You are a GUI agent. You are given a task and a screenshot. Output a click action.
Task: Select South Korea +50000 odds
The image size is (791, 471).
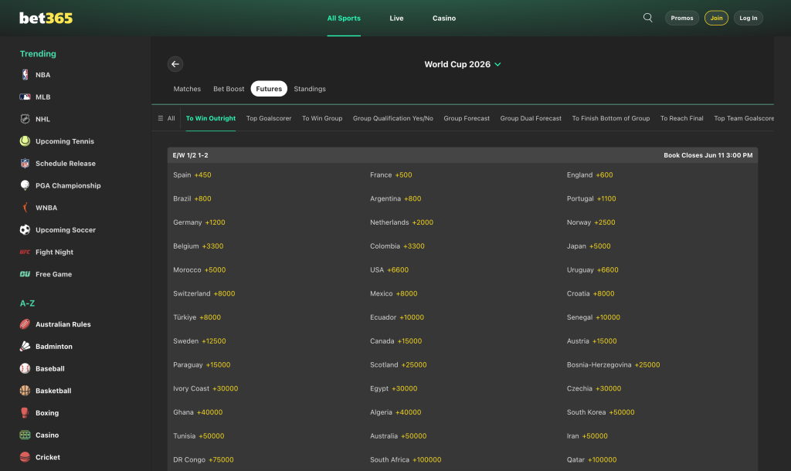(601, 412)
